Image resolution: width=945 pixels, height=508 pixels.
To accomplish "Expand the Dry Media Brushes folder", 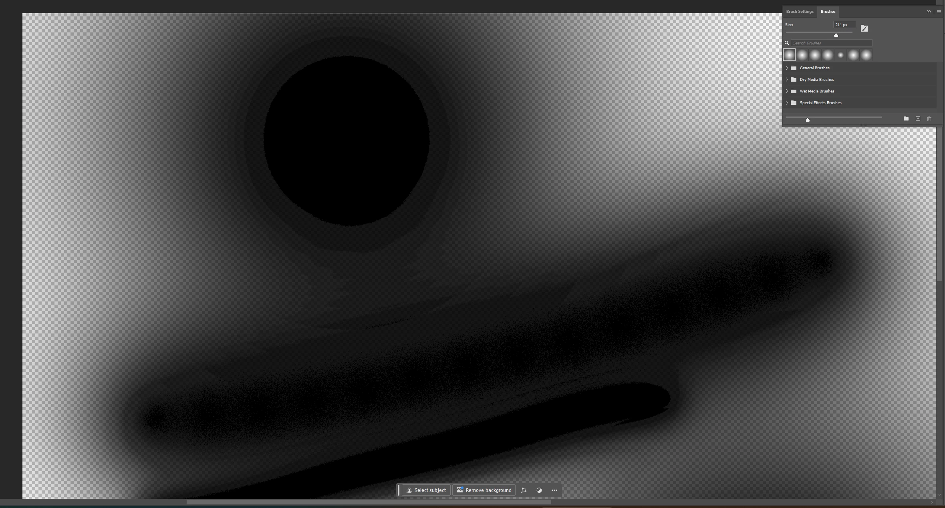I will [787, 80].
